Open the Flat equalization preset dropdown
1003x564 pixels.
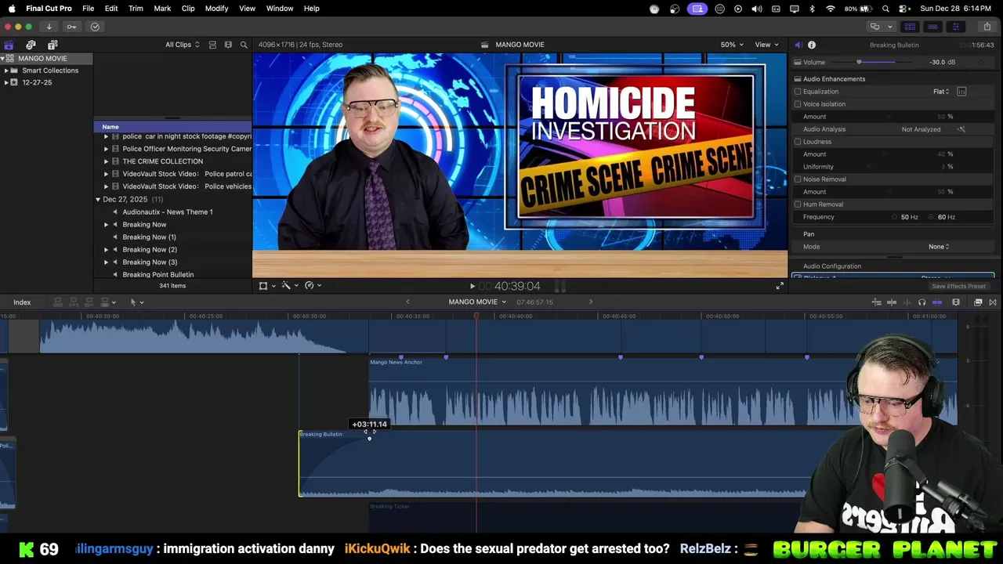coord(941,92)
